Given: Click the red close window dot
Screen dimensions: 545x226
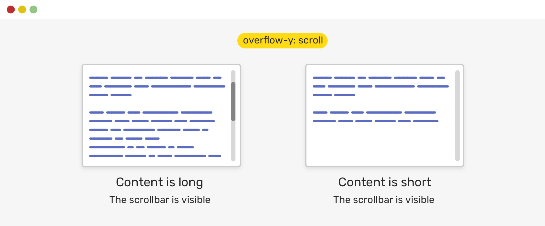Looking at the screenshot, I should pos(11,10).
